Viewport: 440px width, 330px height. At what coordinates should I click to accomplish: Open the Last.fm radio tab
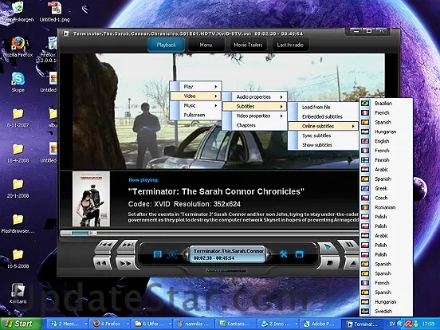pyautogui.click(x=290, y=45)
